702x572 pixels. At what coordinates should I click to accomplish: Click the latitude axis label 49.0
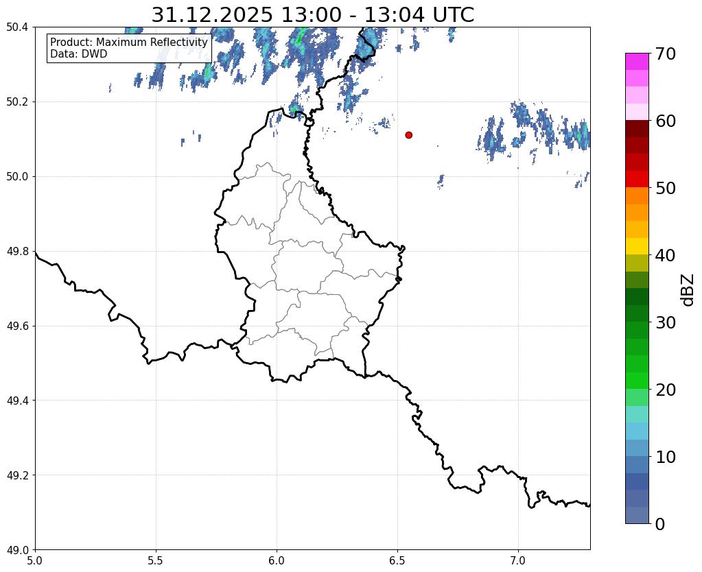[17, 549]
